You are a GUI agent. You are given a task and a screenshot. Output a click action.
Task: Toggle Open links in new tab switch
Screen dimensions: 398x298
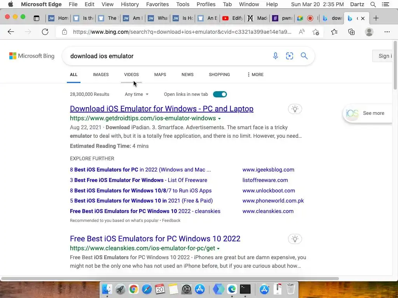[x=220, y=94]
